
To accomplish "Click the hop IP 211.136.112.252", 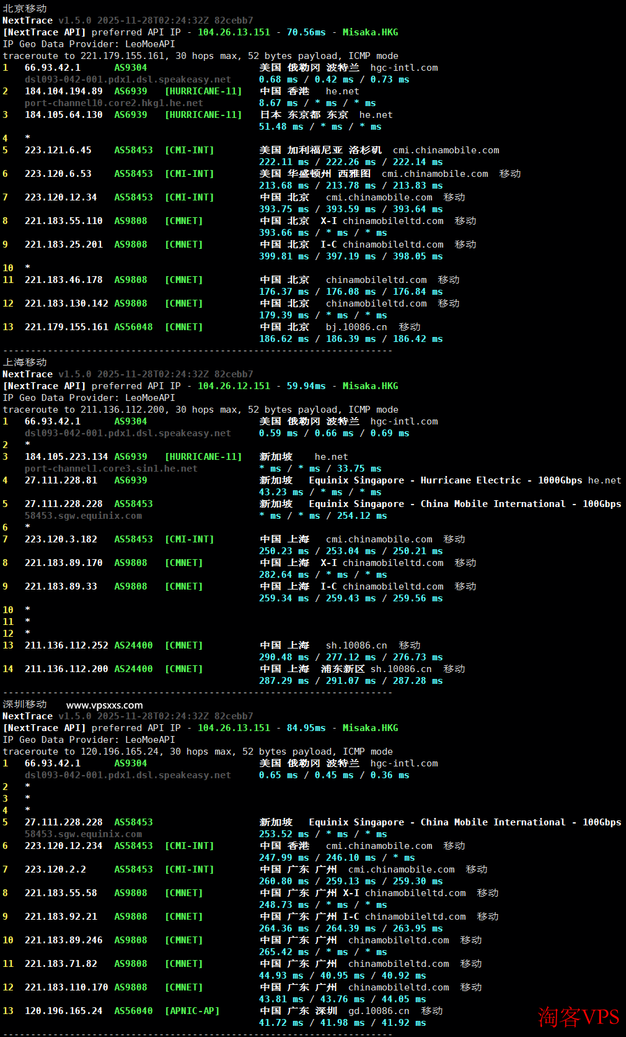I will 66,645.
